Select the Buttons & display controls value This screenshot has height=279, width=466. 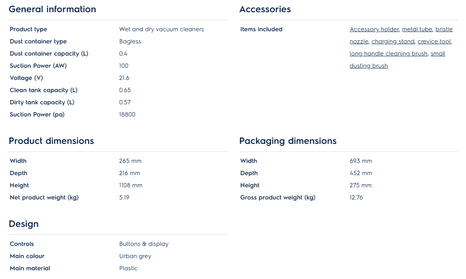[x=144, y=244]
